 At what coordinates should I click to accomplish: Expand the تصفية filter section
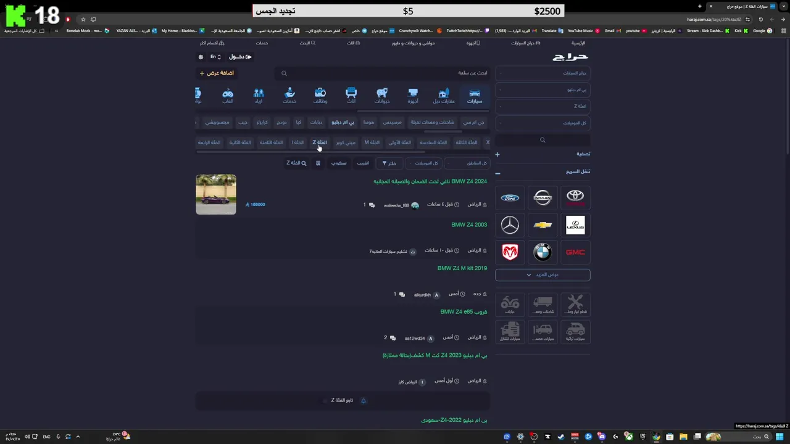(543, 154)
